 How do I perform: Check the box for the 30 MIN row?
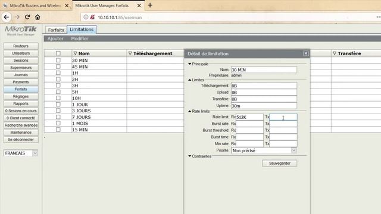[58, 60]
